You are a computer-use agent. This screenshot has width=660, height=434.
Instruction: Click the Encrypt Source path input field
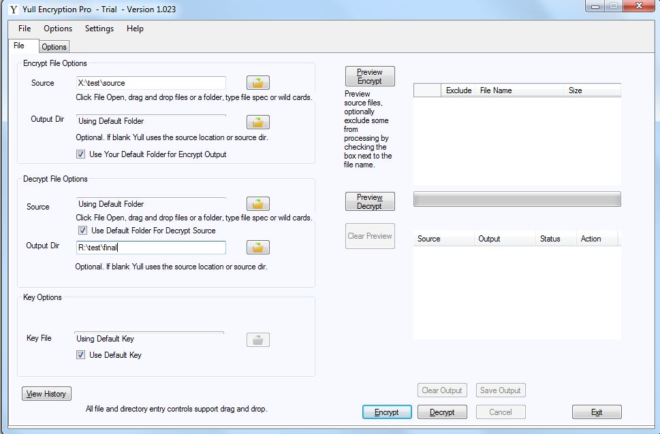coord(151,83)
